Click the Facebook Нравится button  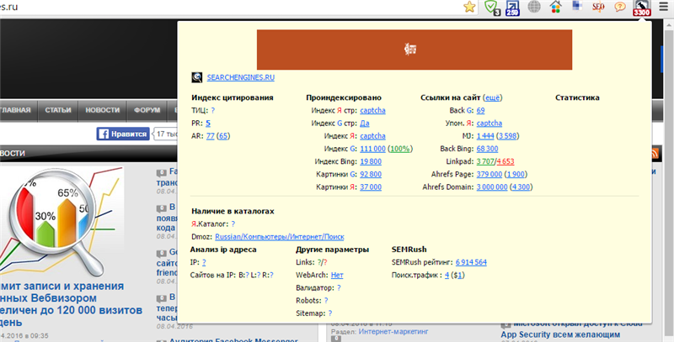pos(123,134)
